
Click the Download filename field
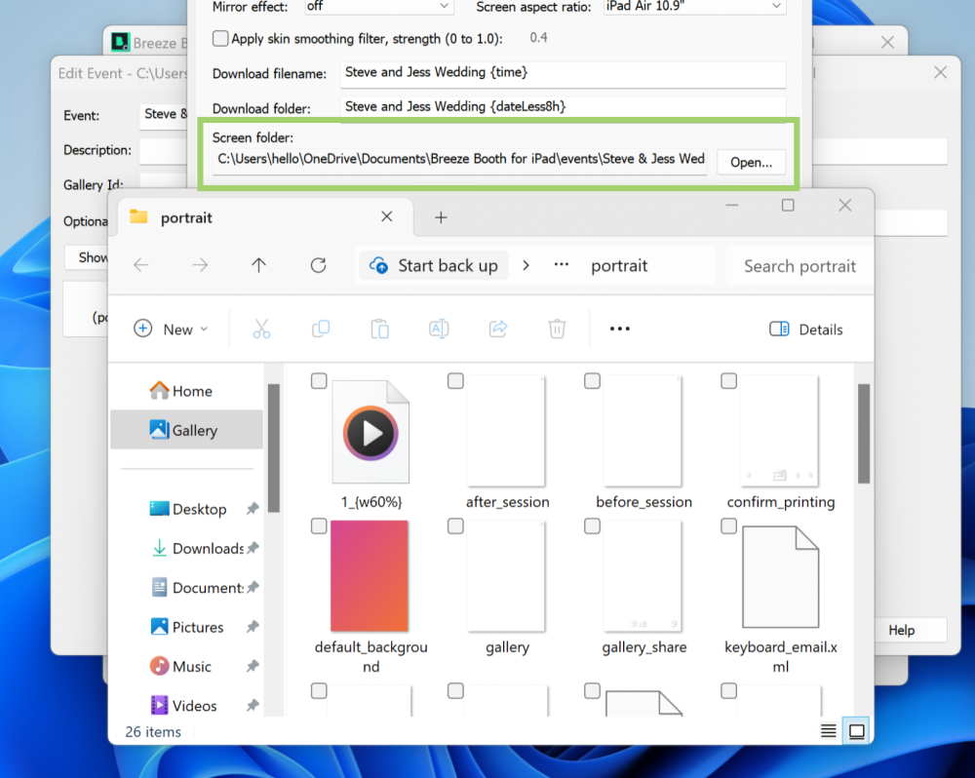(x=563, y=73)
